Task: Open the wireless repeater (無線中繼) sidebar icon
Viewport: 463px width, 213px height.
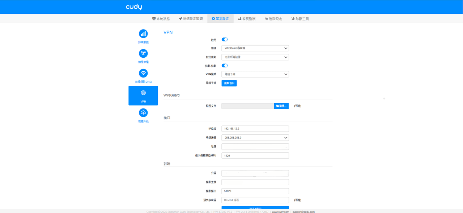Action: [x=143, y=53]
